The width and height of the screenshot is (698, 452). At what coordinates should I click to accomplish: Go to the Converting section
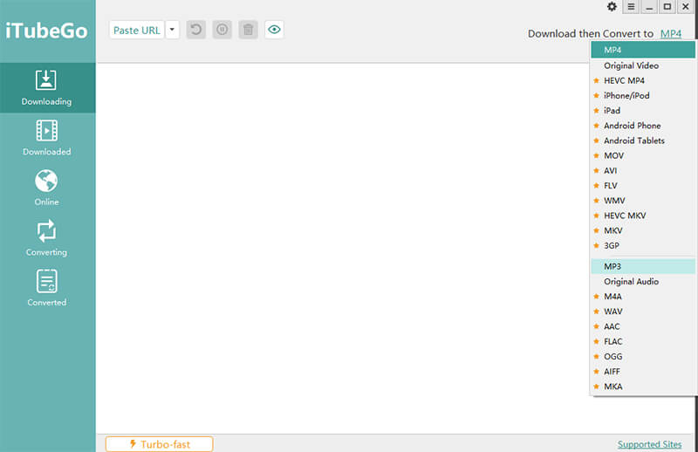click(x=47, y=238)
